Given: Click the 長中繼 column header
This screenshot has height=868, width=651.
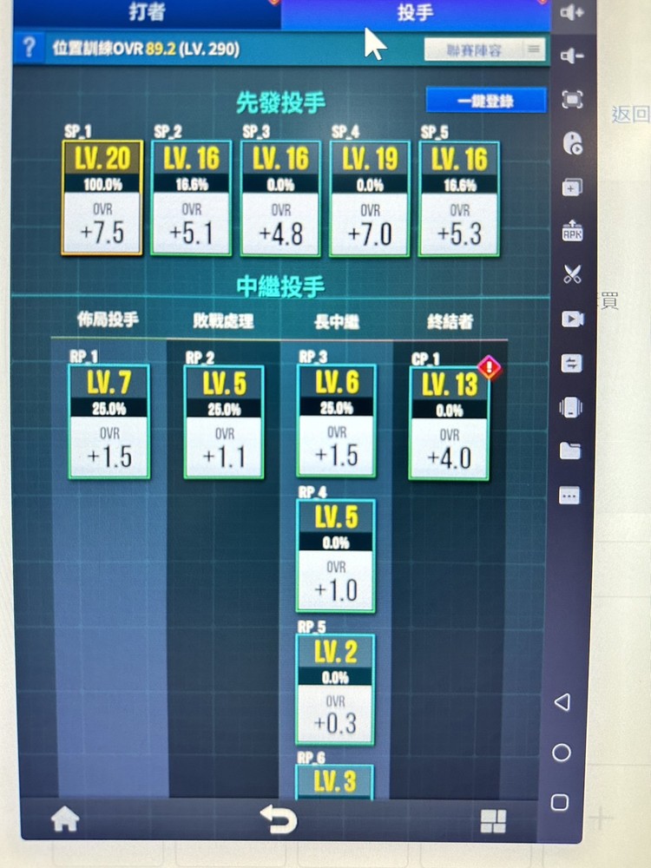Looking at the screenshot, I should 337,322.
